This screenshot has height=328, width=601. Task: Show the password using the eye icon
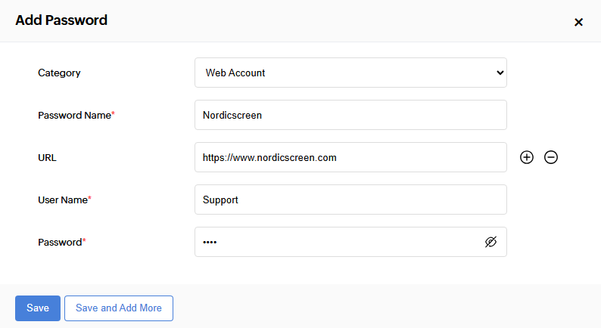(490, 242)
